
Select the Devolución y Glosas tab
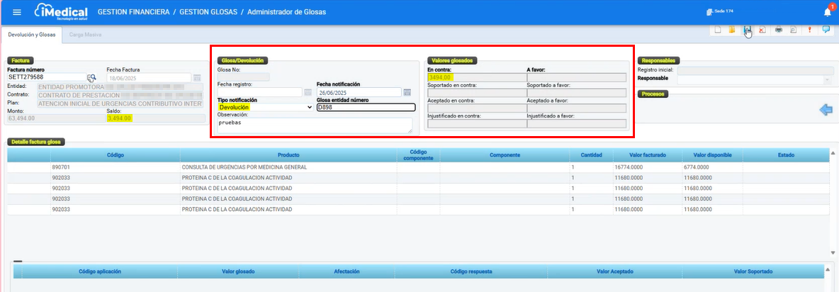pos(32,34)
